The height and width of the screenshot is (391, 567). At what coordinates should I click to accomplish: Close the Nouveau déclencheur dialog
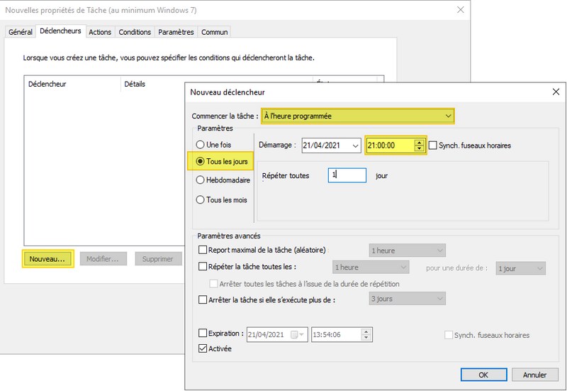pos(555,92)
